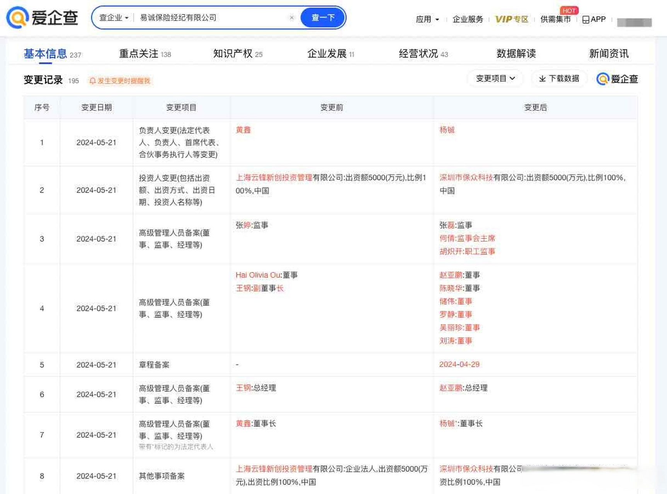Click the 变更日期 column header

[x=96, y=107]
